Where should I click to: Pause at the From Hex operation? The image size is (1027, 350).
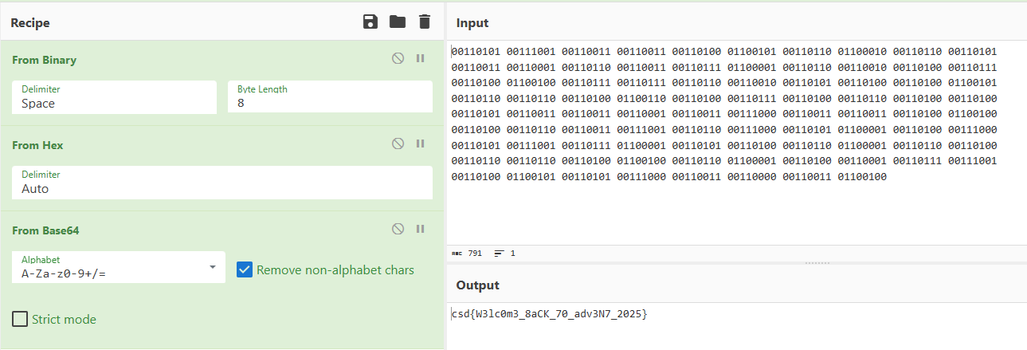(x=420, y=144)
